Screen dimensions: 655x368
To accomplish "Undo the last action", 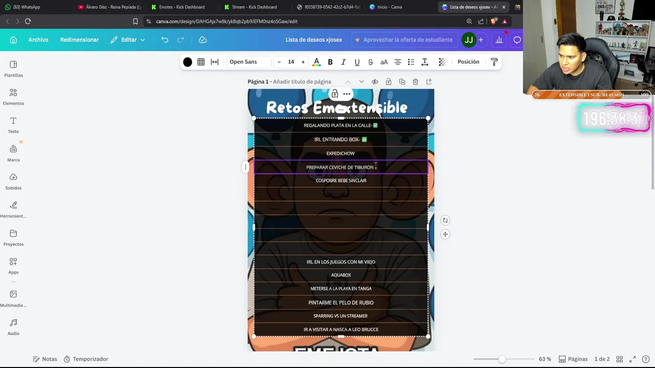I will pos(165,40).
